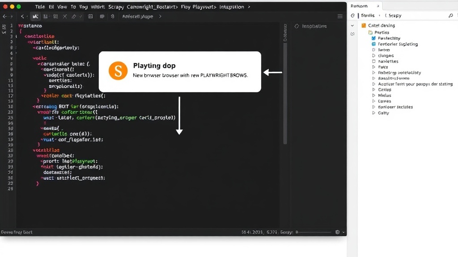Viewport: 458px width, 257px height.
Task: Click the Scapy label in right panel
Action: [x=395, y=16]
